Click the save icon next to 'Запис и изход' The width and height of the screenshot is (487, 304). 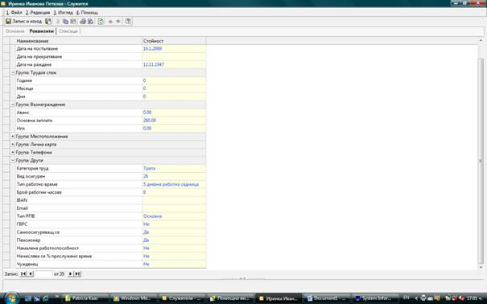[x=48, y=22]
